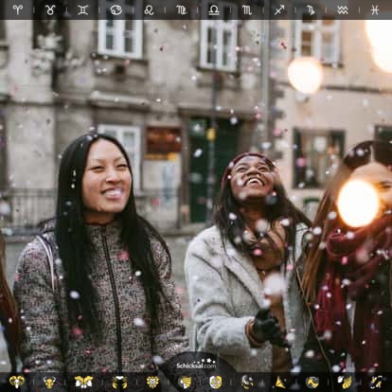Choose the Gemini symbol in top bar
Viewport: 392px width, 392px height.
click(82, 9)
